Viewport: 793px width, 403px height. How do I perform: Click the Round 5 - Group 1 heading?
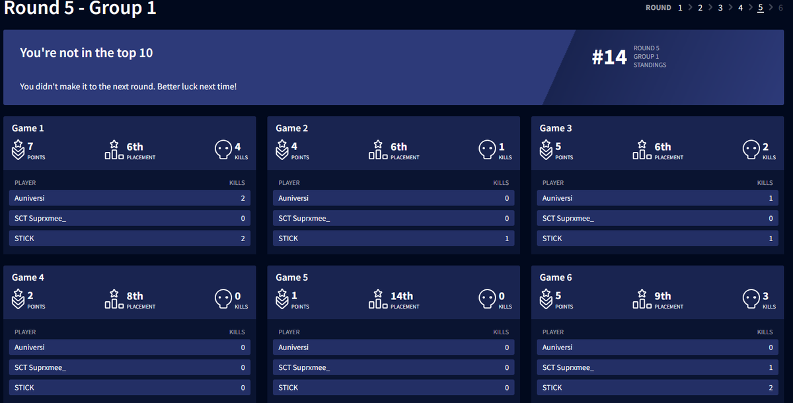[80, 9]
